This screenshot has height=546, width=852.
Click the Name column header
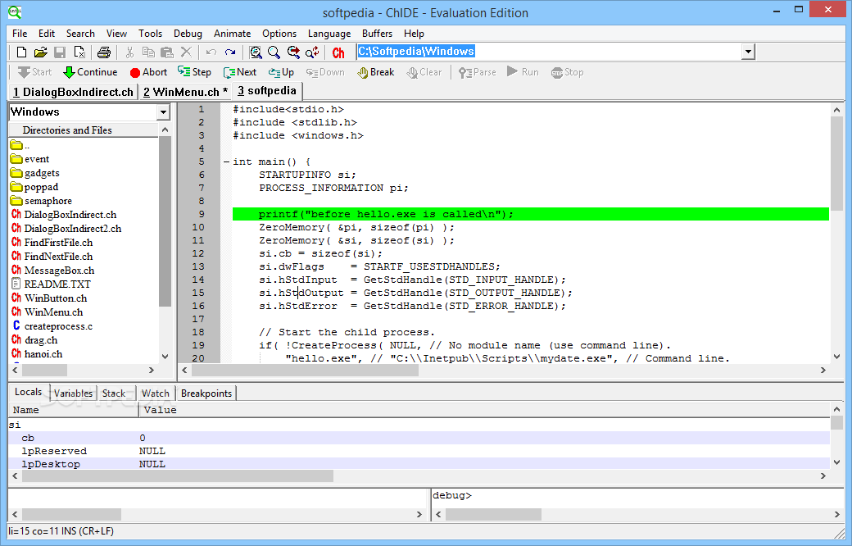pos(74,410)
